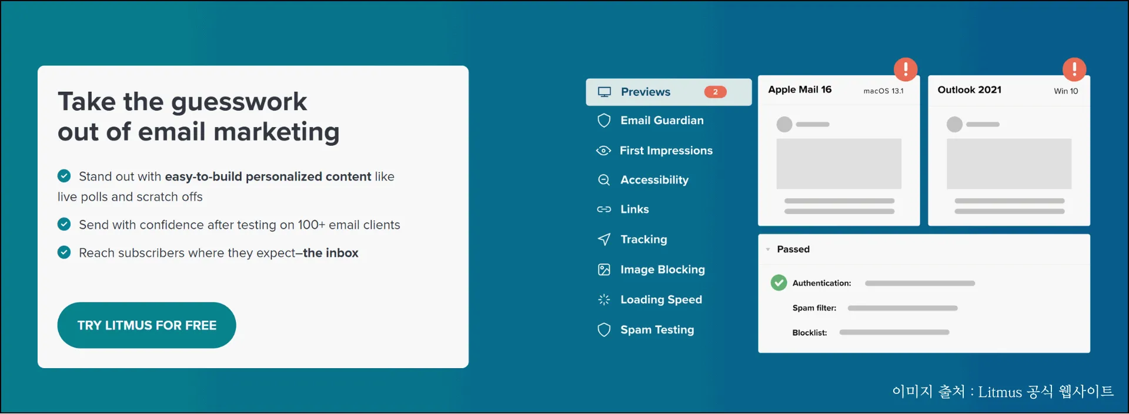Image resolution: width=1129 pixels, height=414 pixels.
Task: Click the Win 10 label
Action: pyautogui.click(x=1065, y=91)
